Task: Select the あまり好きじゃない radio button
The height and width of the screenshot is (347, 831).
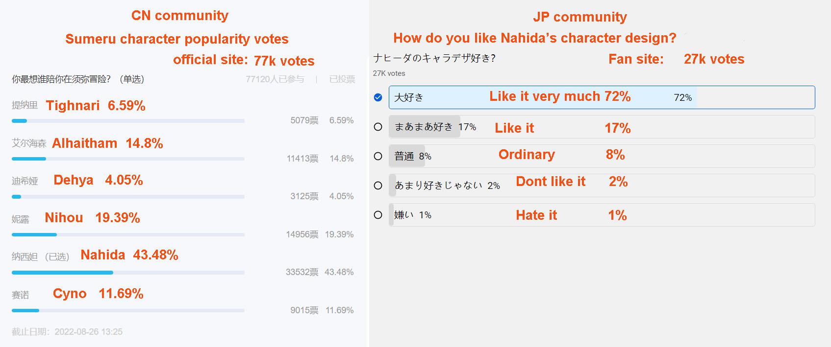Action: point(378,185)
